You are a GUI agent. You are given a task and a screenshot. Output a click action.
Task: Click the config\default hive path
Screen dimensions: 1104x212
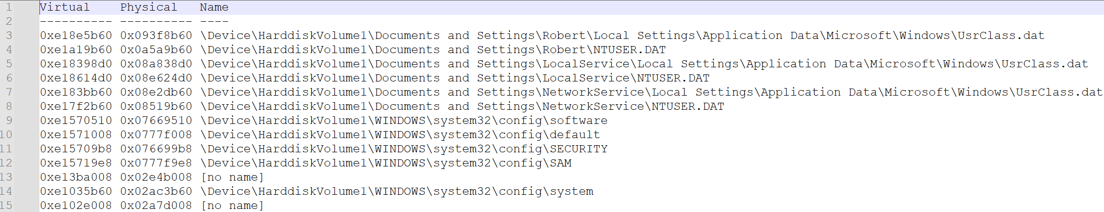400,135
